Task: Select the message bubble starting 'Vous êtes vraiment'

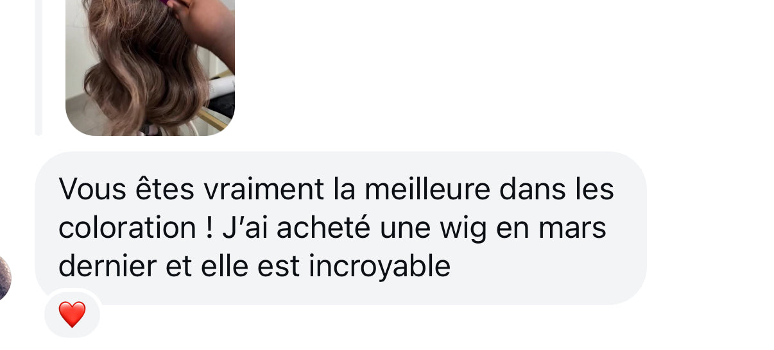Action: pyautogui.click(x=340, y=228)
